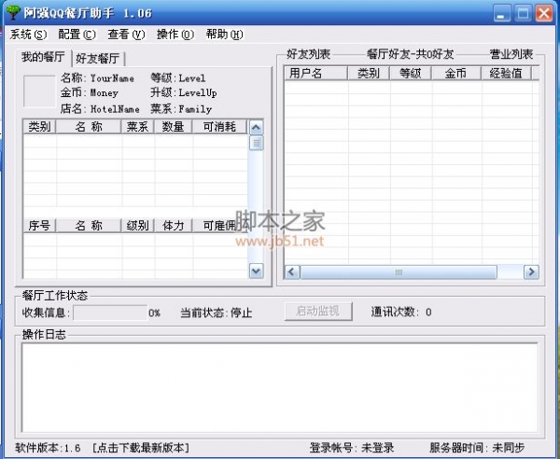Click the 序号 column header
This screenshot has width=560, height=459.
click(39, 225)
